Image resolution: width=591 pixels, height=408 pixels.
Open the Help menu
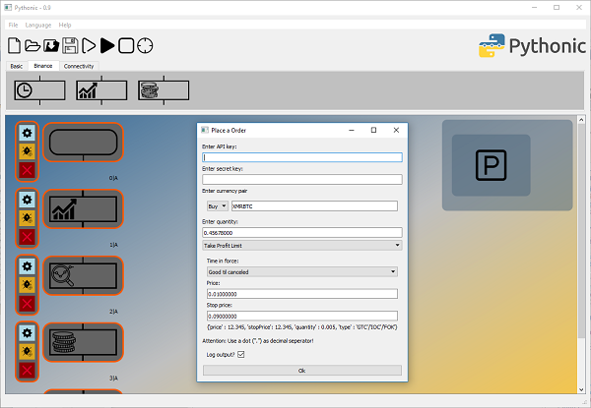tap(65, 25)
